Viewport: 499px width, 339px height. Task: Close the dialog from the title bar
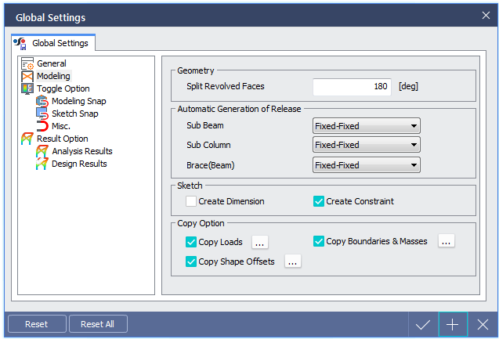pyautogui.click(x=486, y=15)
